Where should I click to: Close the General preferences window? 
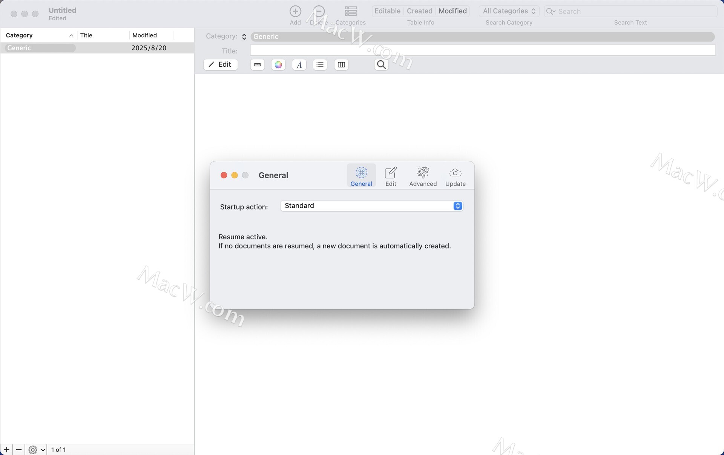(x=224, y=175)
